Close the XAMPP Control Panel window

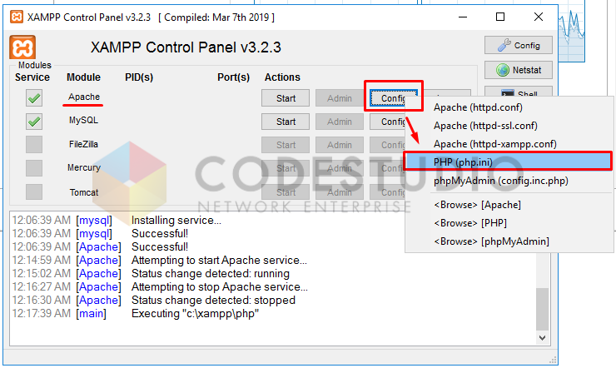pyautogui.click(x=539, y=17)
